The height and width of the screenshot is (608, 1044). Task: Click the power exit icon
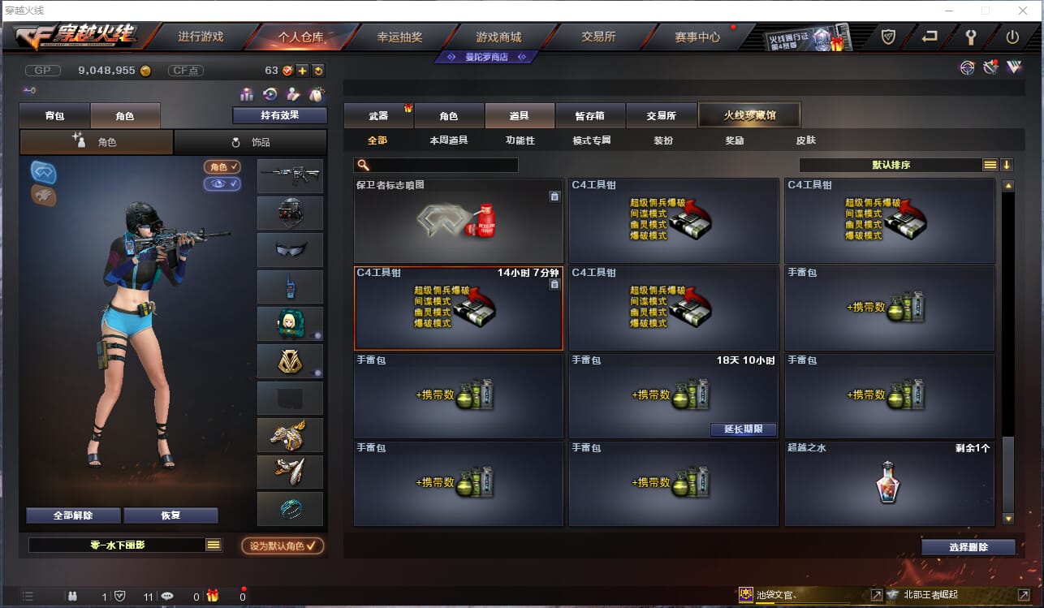[x=1012, y=37]
